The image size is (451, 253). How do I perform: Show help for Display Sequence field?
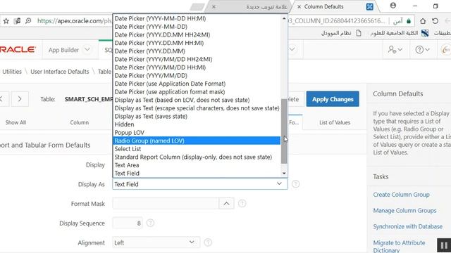coord(150,223)
